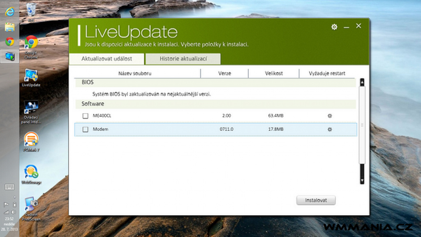Image resolution: width=421 pixels, height=237 pixels.
Task: Click the restart gear icon for Modem
Action: [x=330, y=130]
